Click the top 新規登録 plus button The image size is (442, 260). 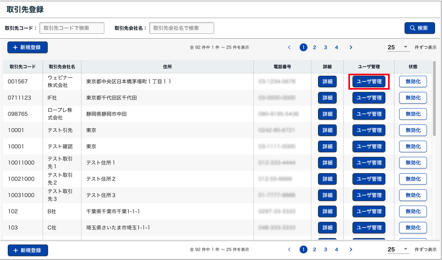click(x=27, y=47)
